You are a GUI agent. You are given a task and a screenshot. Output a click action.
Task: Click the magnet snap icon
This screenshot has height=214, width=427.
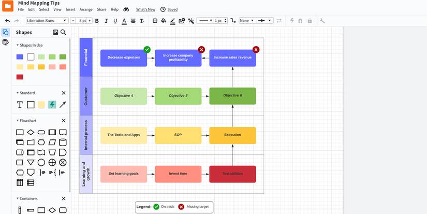pos(300,21)
